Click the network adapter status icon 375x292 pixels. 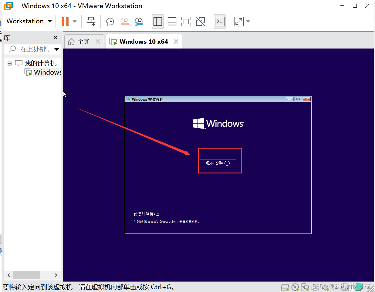(305, 287)
